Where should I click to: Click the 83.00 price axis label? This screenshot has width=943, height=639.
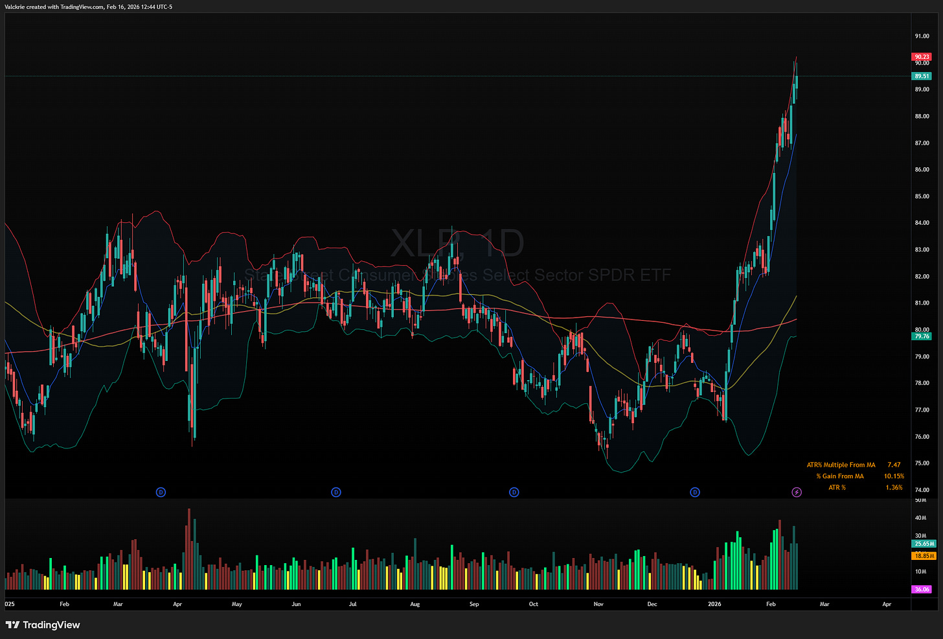pos(922,250)
